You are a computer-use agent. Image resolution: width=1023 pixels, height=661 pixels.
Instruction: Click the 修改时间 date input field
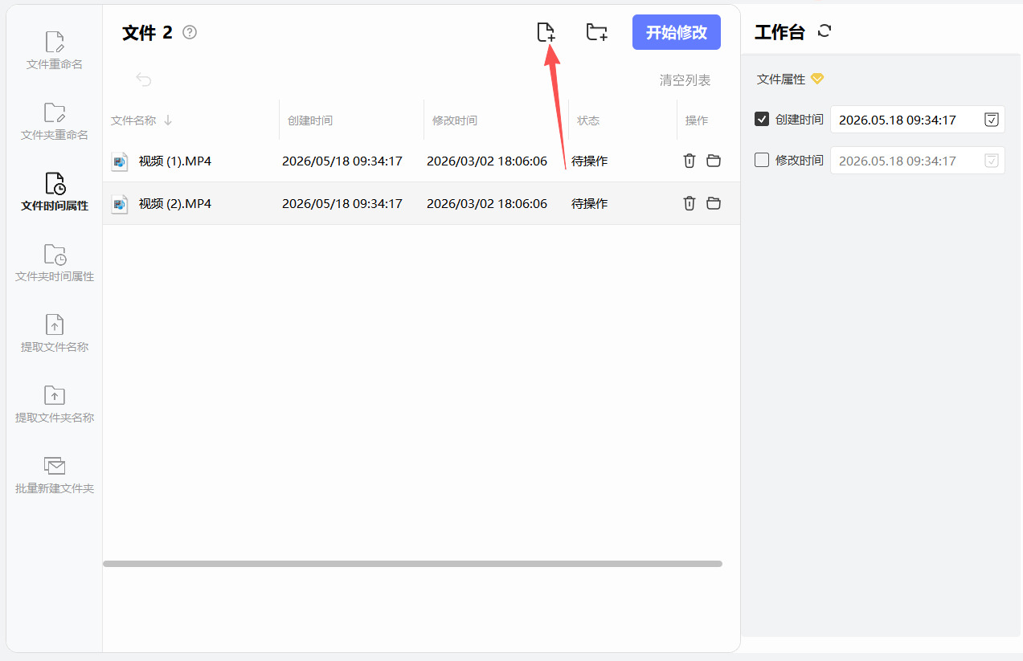(918, 161)
